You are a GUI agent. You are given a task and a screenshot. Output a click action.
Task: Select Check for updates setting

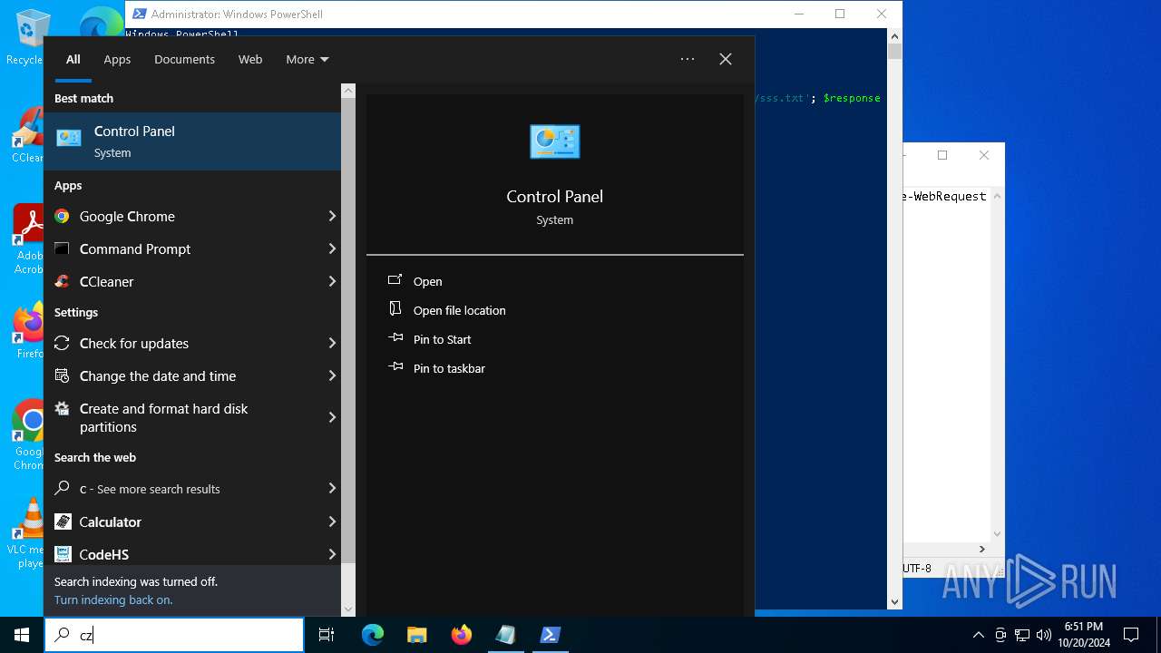click(x=186, y=343)
